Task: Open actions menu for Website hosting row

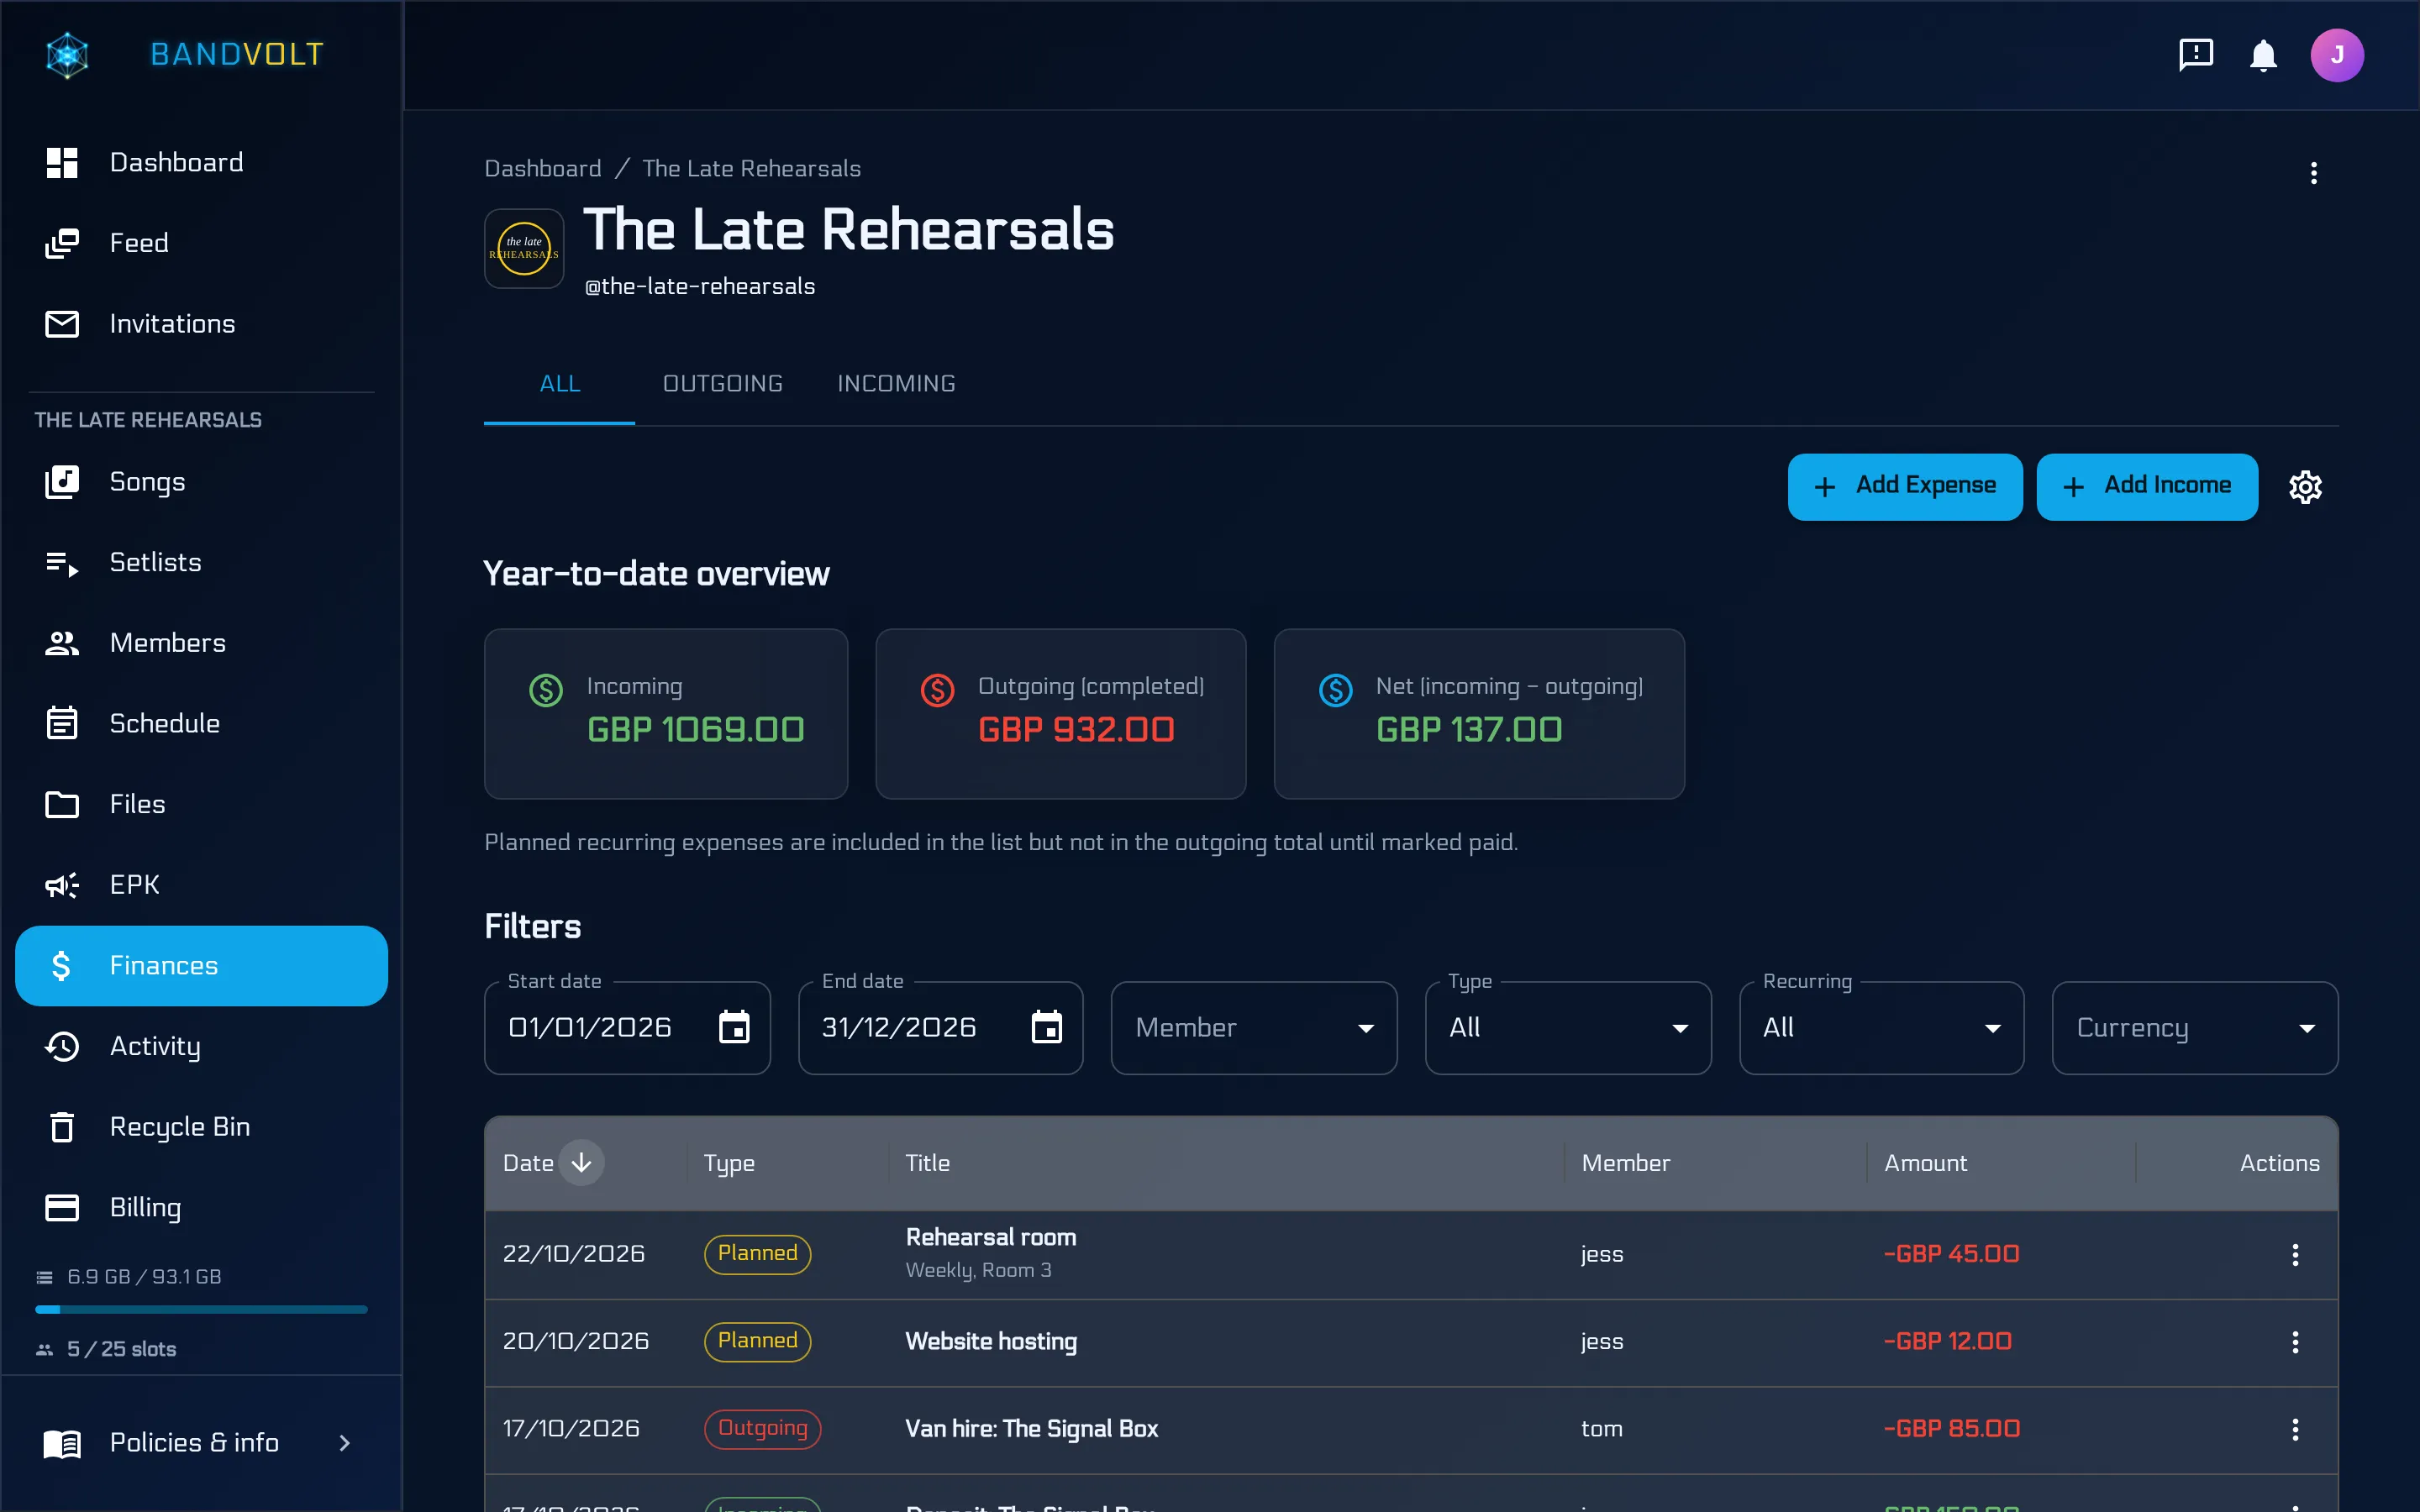Action: 2295,1341
